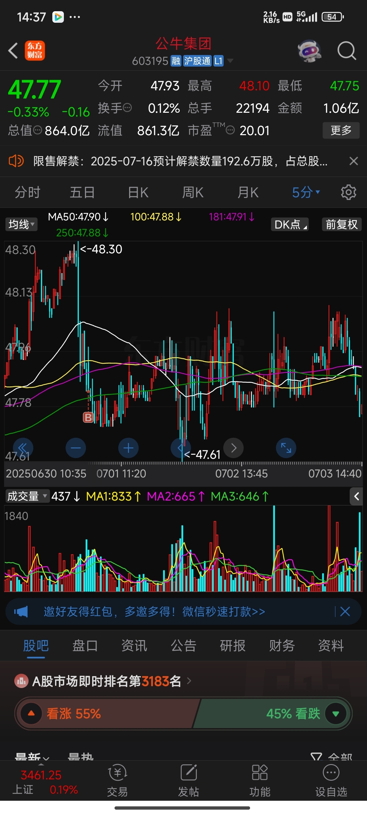This screenshot has width=367, height=815.
Task: Expand the A股市场即时排名 chevron
Action: click(x=189, y=681)
